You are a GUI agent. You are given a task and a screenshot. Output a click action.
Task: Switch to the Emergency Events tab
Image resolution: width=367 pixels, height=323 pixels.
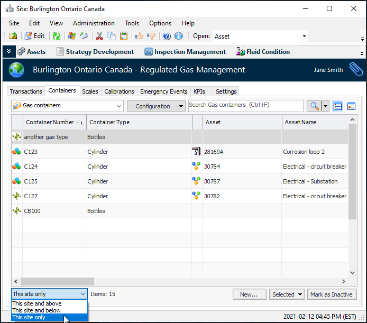coord(163,91)
